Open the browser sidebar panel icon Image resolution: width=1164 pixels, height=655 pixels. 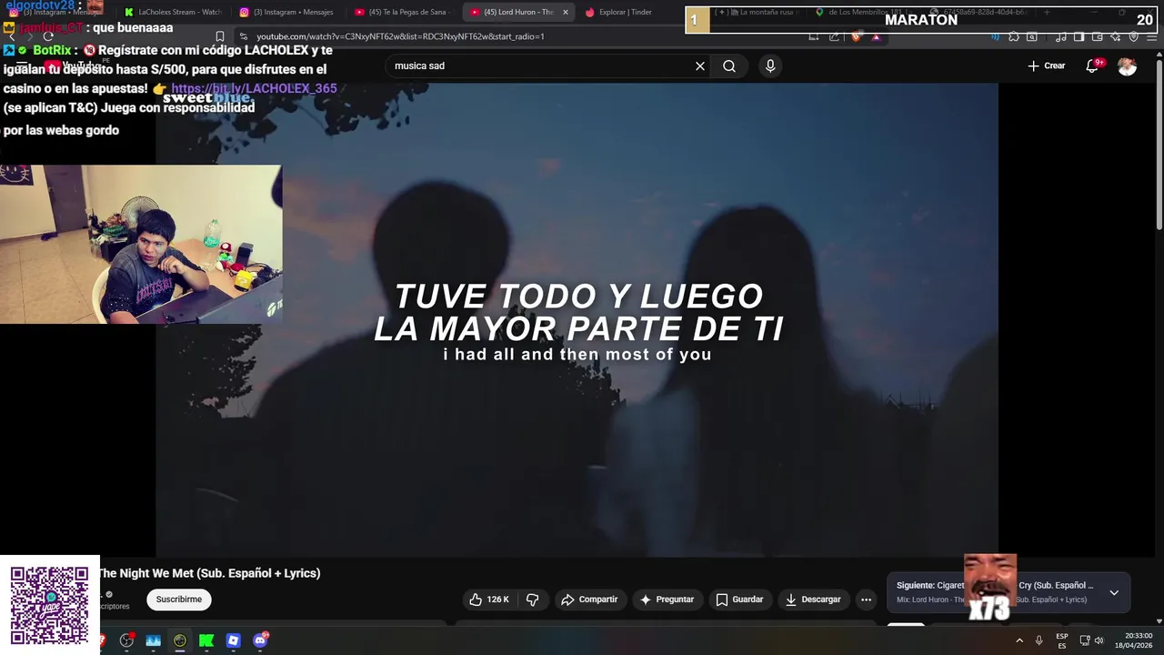1079,36
